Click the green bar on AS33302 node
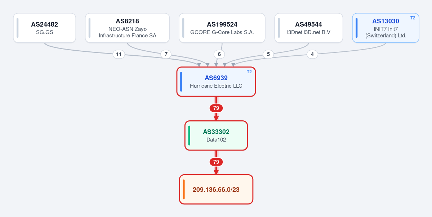This screenshot has width=432, height=217. (189, 136)
